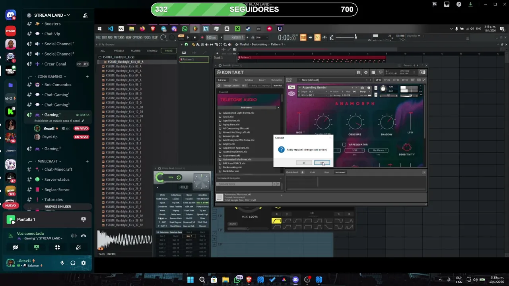Screen dimensions: 509x286
Task: Toggle Kontakt workspace layout icon
Action: coord(373,72)
